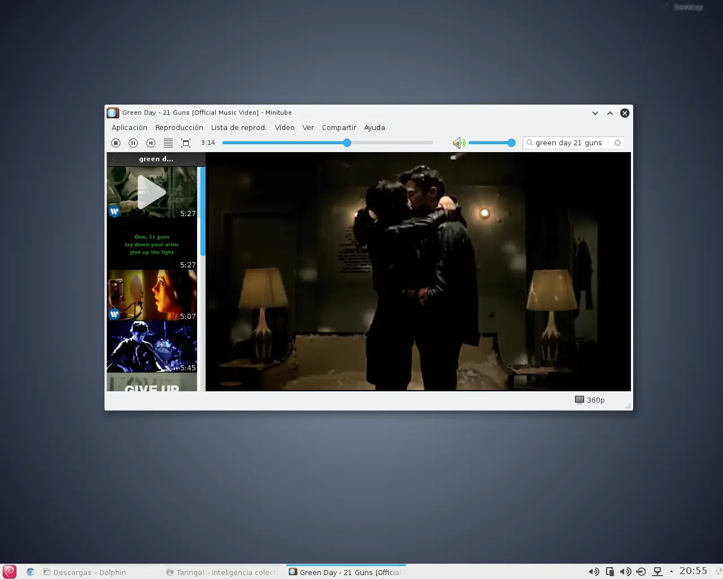This screenshot has height=579, width=723.
Task: Open the Debian application launcher
Action: coord(10,572)
